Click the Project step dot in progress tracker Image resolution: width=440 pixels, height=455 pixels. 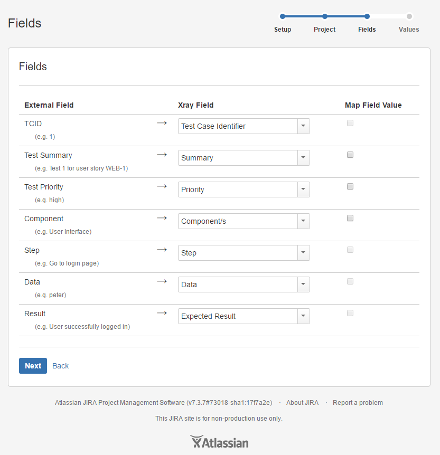click(325, 16)
